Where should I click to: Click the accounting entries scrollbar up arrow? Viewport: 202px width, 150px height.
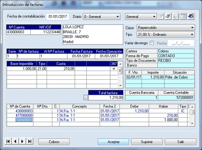coord(192,107)
